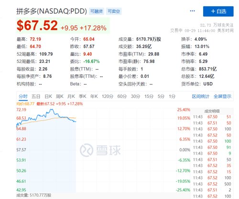Click the 可融资 margin tag

click(97, 11)
